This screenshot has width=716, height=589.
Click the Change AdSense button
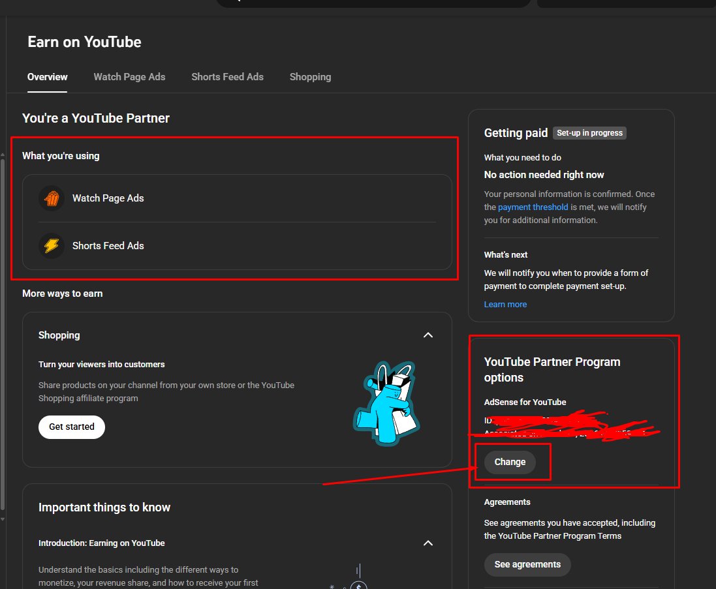tap(510, 462)
